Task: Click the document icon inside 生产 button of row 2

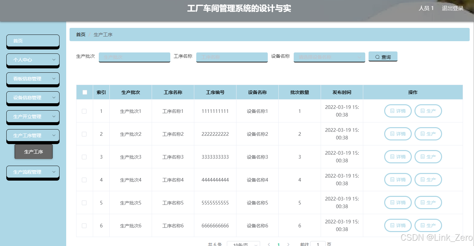Action: point(423,134)
